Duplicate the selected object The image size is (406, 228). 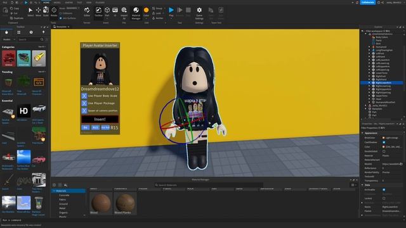click(x=17, y=18)
